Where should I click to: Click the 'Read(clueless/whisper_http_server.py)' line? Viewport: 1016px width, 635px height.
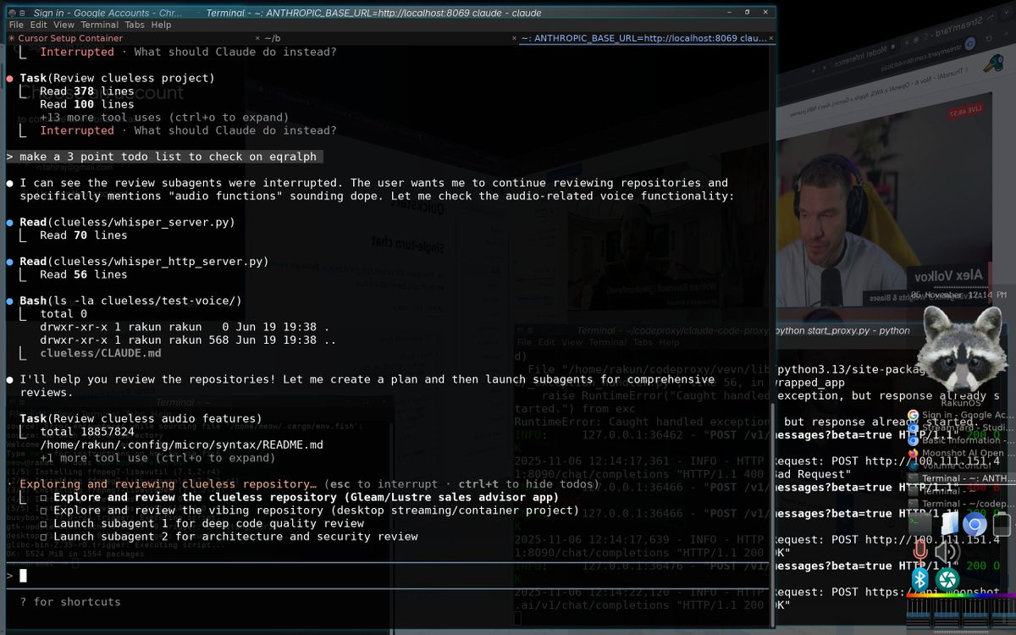pyautogui.click(x=144, y=262)
